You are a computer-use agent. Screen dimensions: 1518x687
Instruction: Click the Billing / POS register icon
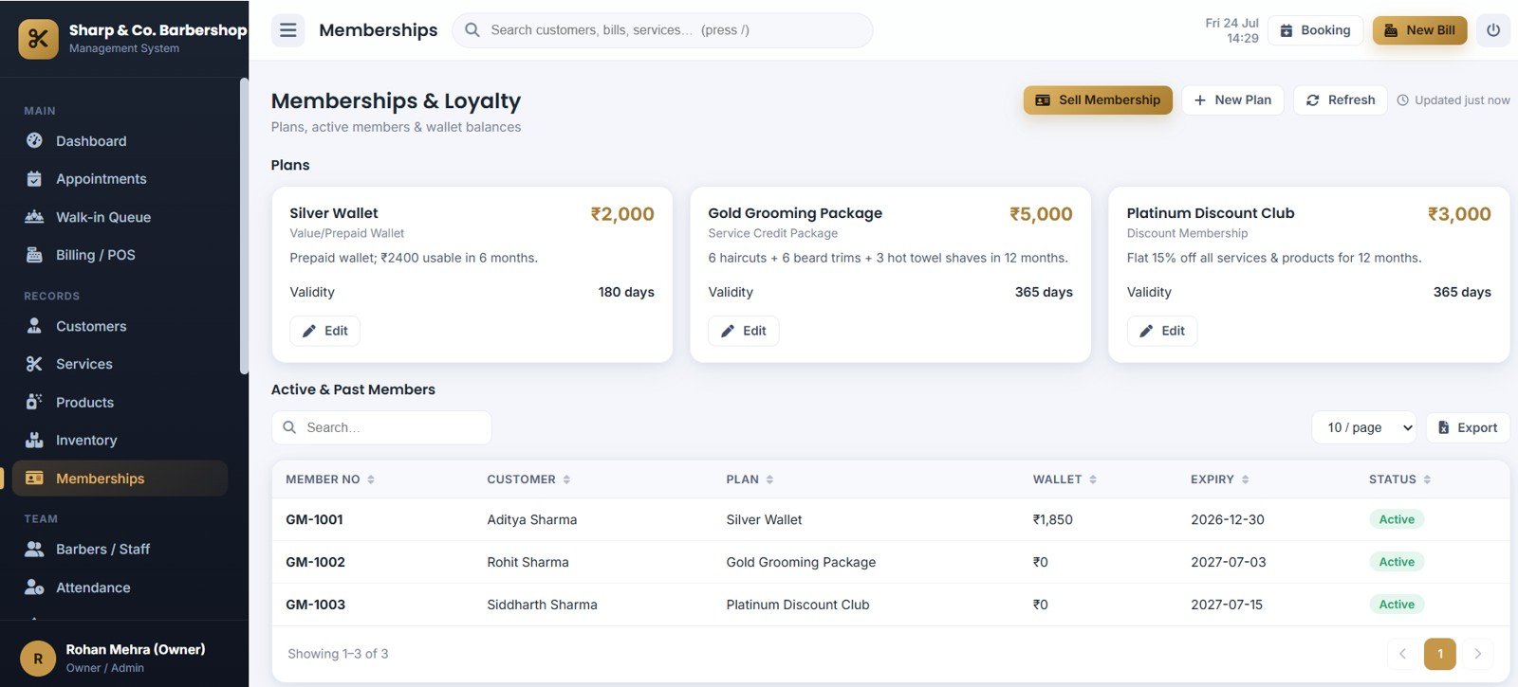click(x=34, y=255)
